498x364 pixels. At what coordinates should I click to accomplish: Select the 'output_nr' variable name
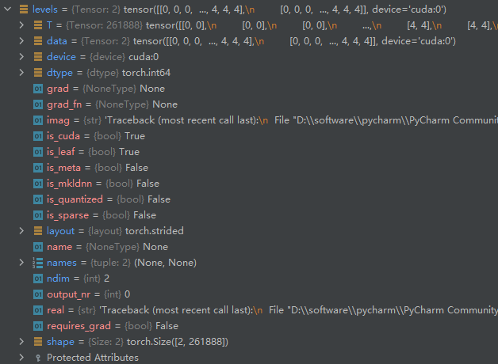[68, 294]
